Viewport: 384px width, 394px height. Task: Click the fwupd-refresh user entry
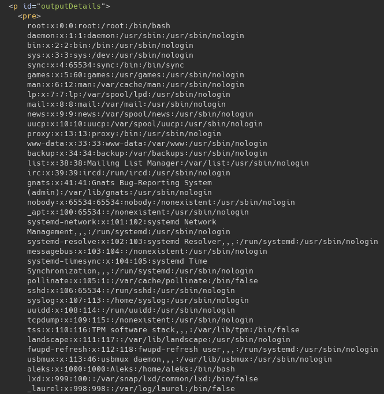[x=202, y=350]
